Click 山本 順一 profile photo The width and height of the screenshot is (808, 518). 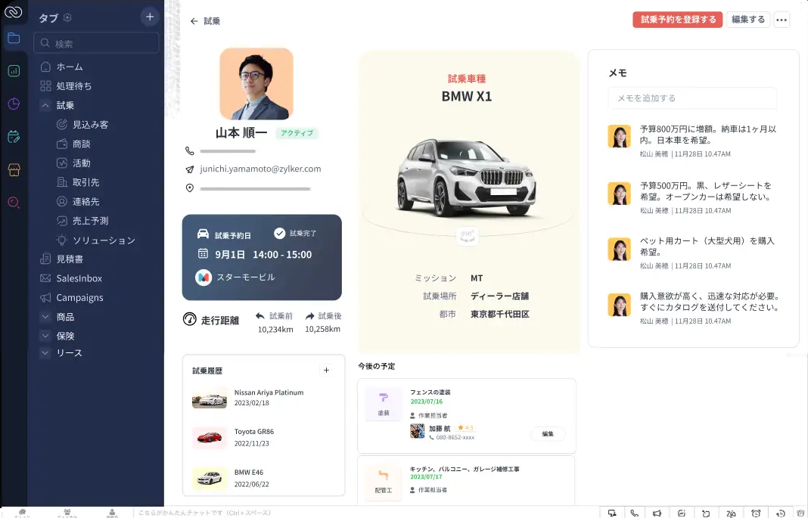tap(256, 84)
